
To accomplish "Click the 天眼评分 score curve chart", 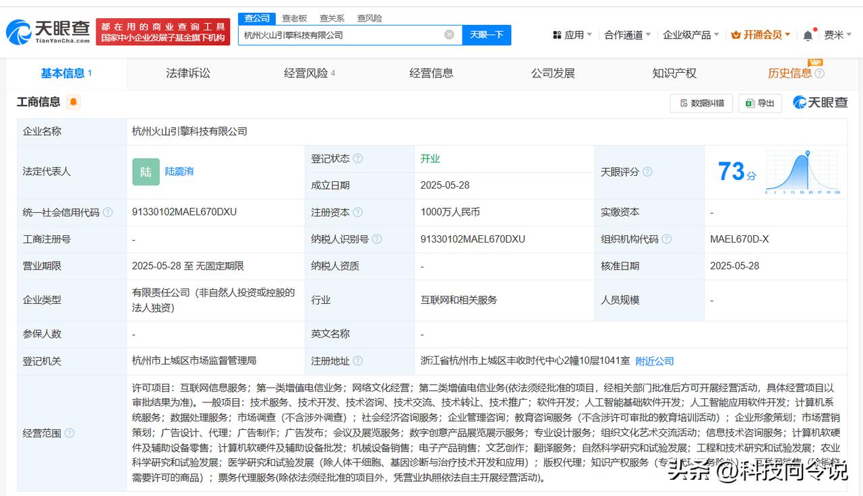I will click(x=802, y=173).
